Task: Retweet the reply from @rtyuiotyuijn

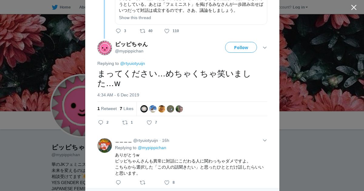Action: tap(143, 183)
